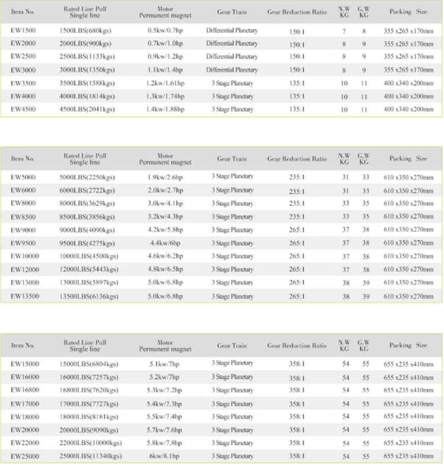
Task: Select the EW20000 item number
Action: (x=25, y=429)
